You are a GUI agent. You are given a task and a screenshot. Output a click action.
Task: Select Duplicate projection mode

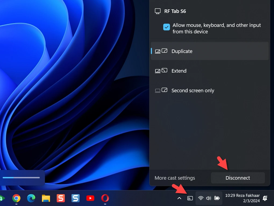tap(209, 51)
